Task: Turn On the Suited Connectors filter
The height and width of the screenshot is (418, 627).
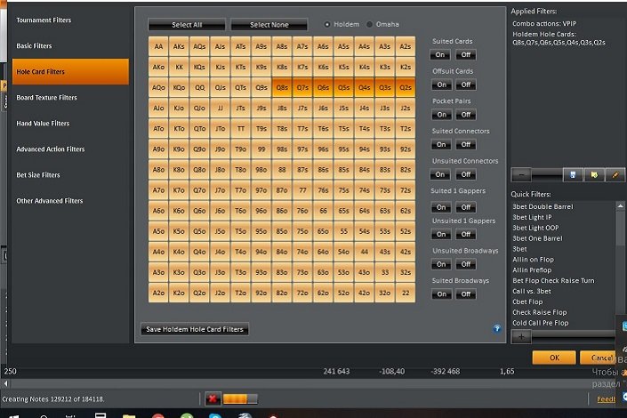Action: [442, 145]
